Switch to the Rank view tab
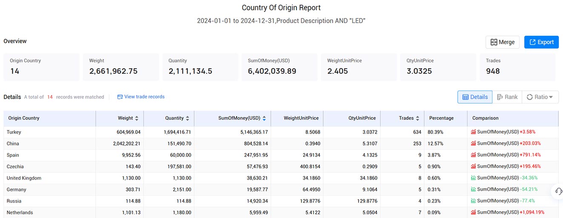 (507, 97)
